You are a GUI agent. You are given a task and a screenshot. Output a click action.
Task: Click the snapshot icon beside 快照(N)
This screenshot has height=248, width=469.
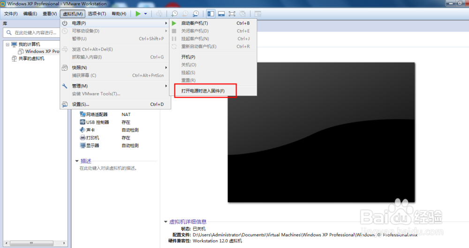[x=65, y=68]
